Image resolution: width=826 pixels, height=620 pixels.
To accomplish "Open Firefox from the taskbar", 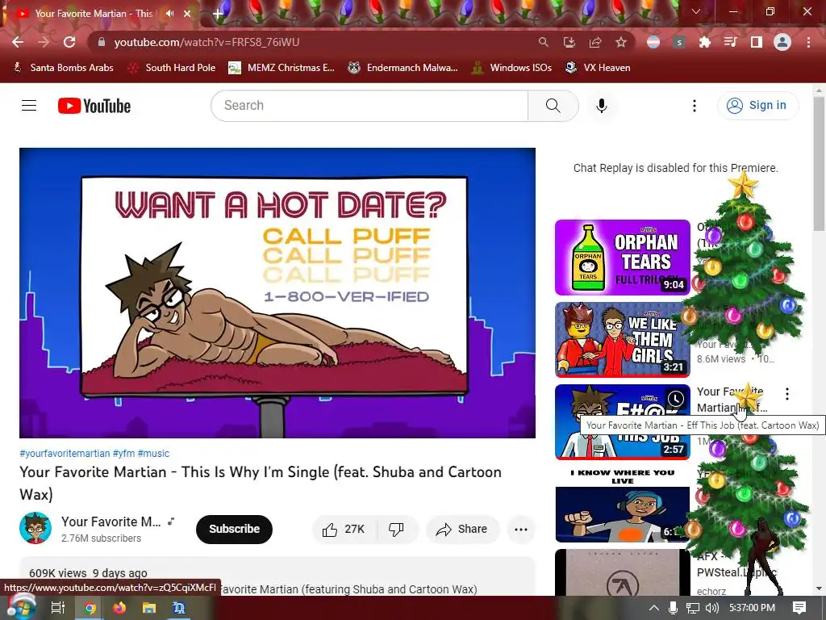I will point(119,608).
